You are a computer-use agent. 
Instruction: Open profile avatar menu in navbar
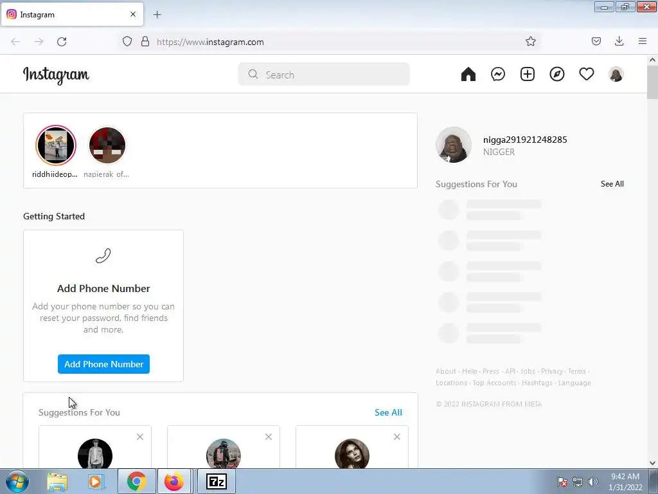pyautogui.click(x=616, y=75)
